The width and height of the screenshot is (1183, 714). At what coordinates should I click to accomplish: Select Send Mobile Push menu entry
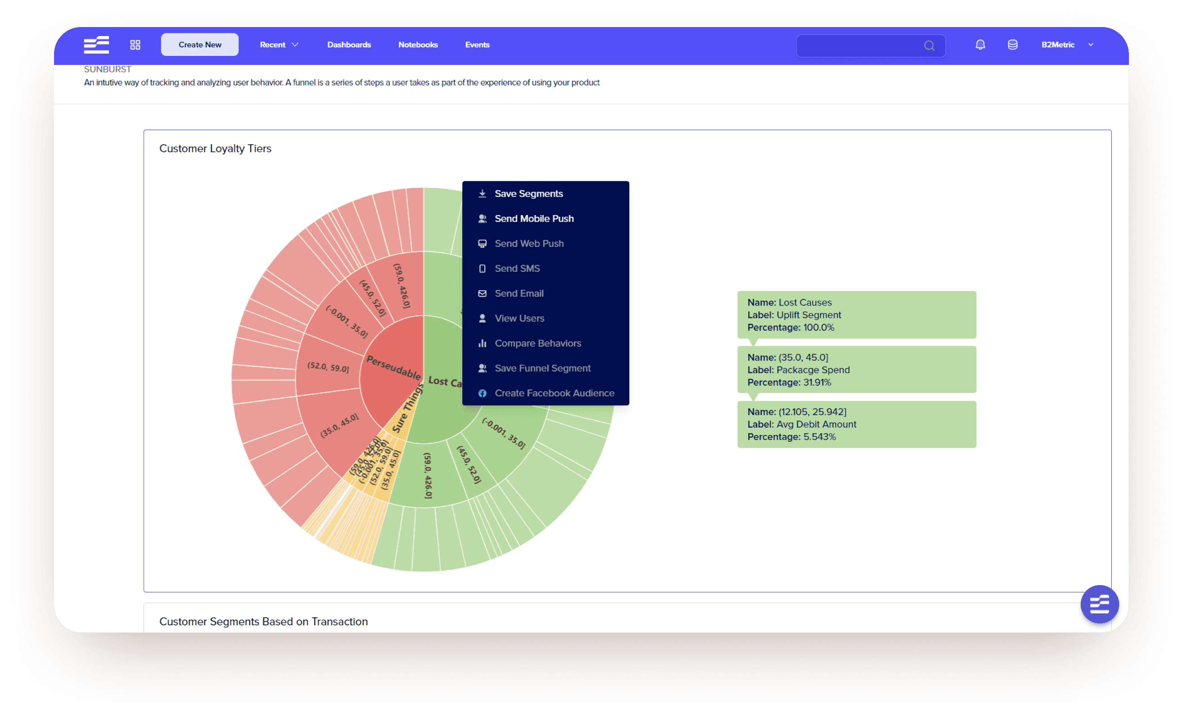(x=546, y=219)
